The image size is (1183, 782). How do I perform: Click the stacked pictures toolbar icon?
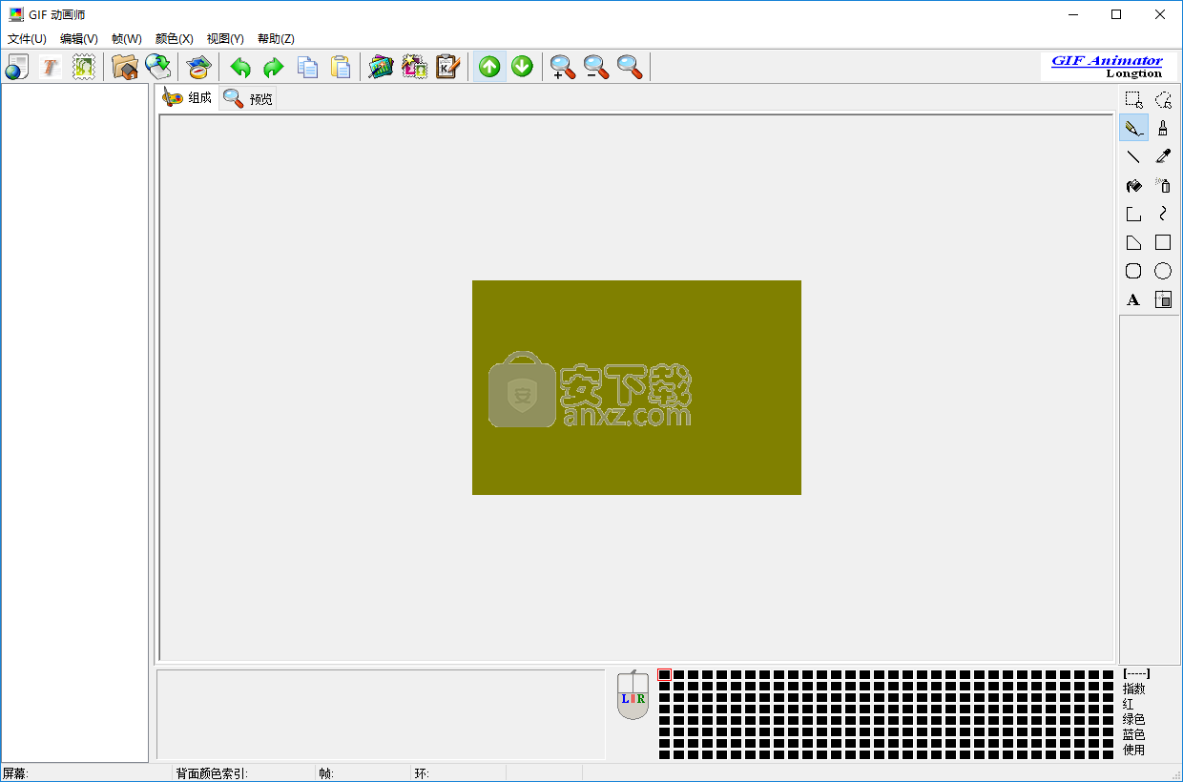[x=382, y=67]
